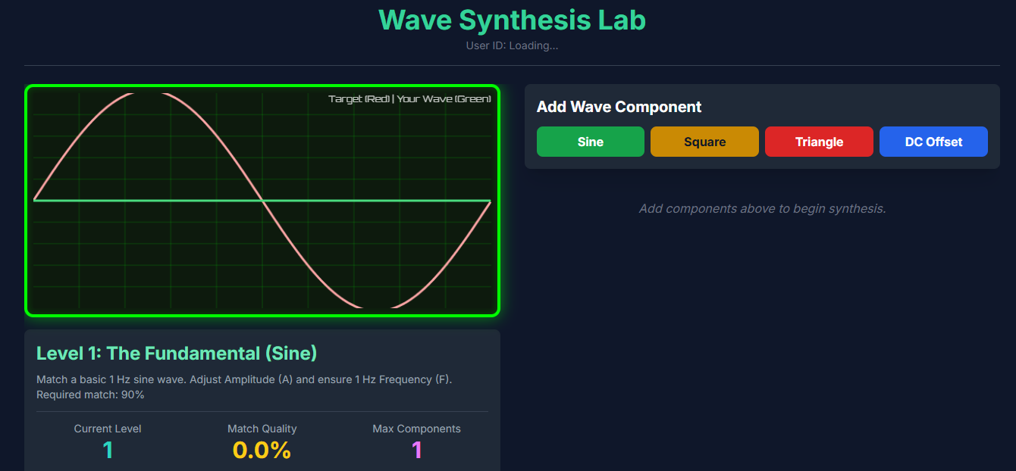Click the oscilloscope waveform display
Image resolution: width=1016 pixels, height=471 pixels.
262,201
